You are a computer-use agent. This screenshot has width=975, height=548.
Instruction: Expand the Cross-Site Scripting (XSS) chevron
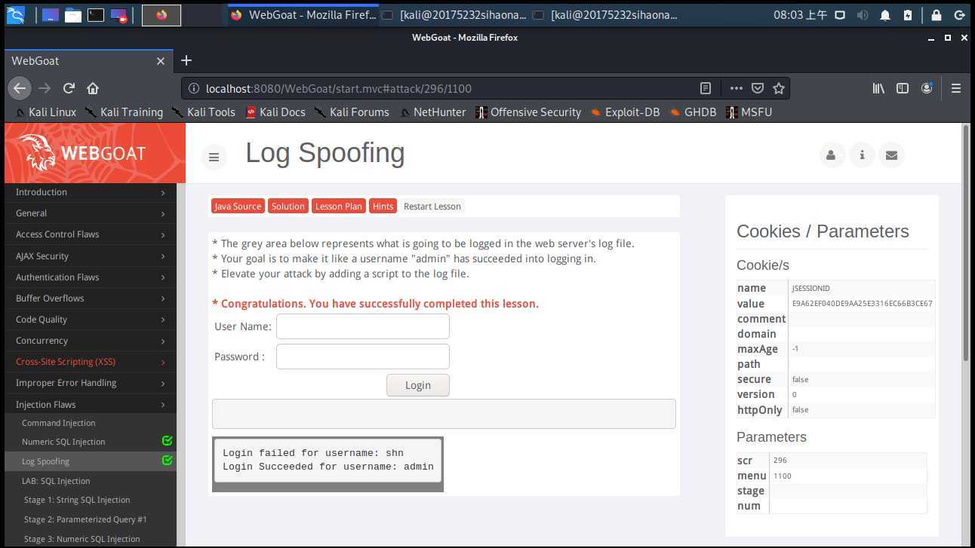pos(163,362)
